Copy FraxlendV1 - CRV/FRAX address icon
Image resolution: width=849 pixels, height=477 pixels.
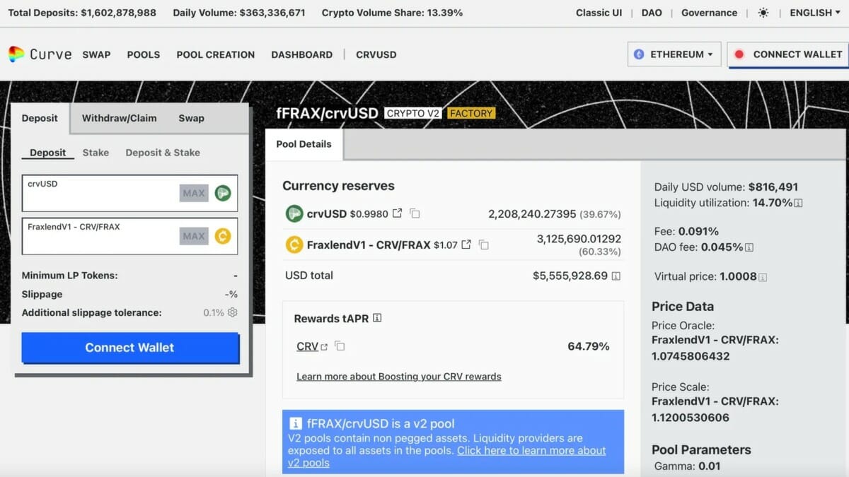coord(484,245)
